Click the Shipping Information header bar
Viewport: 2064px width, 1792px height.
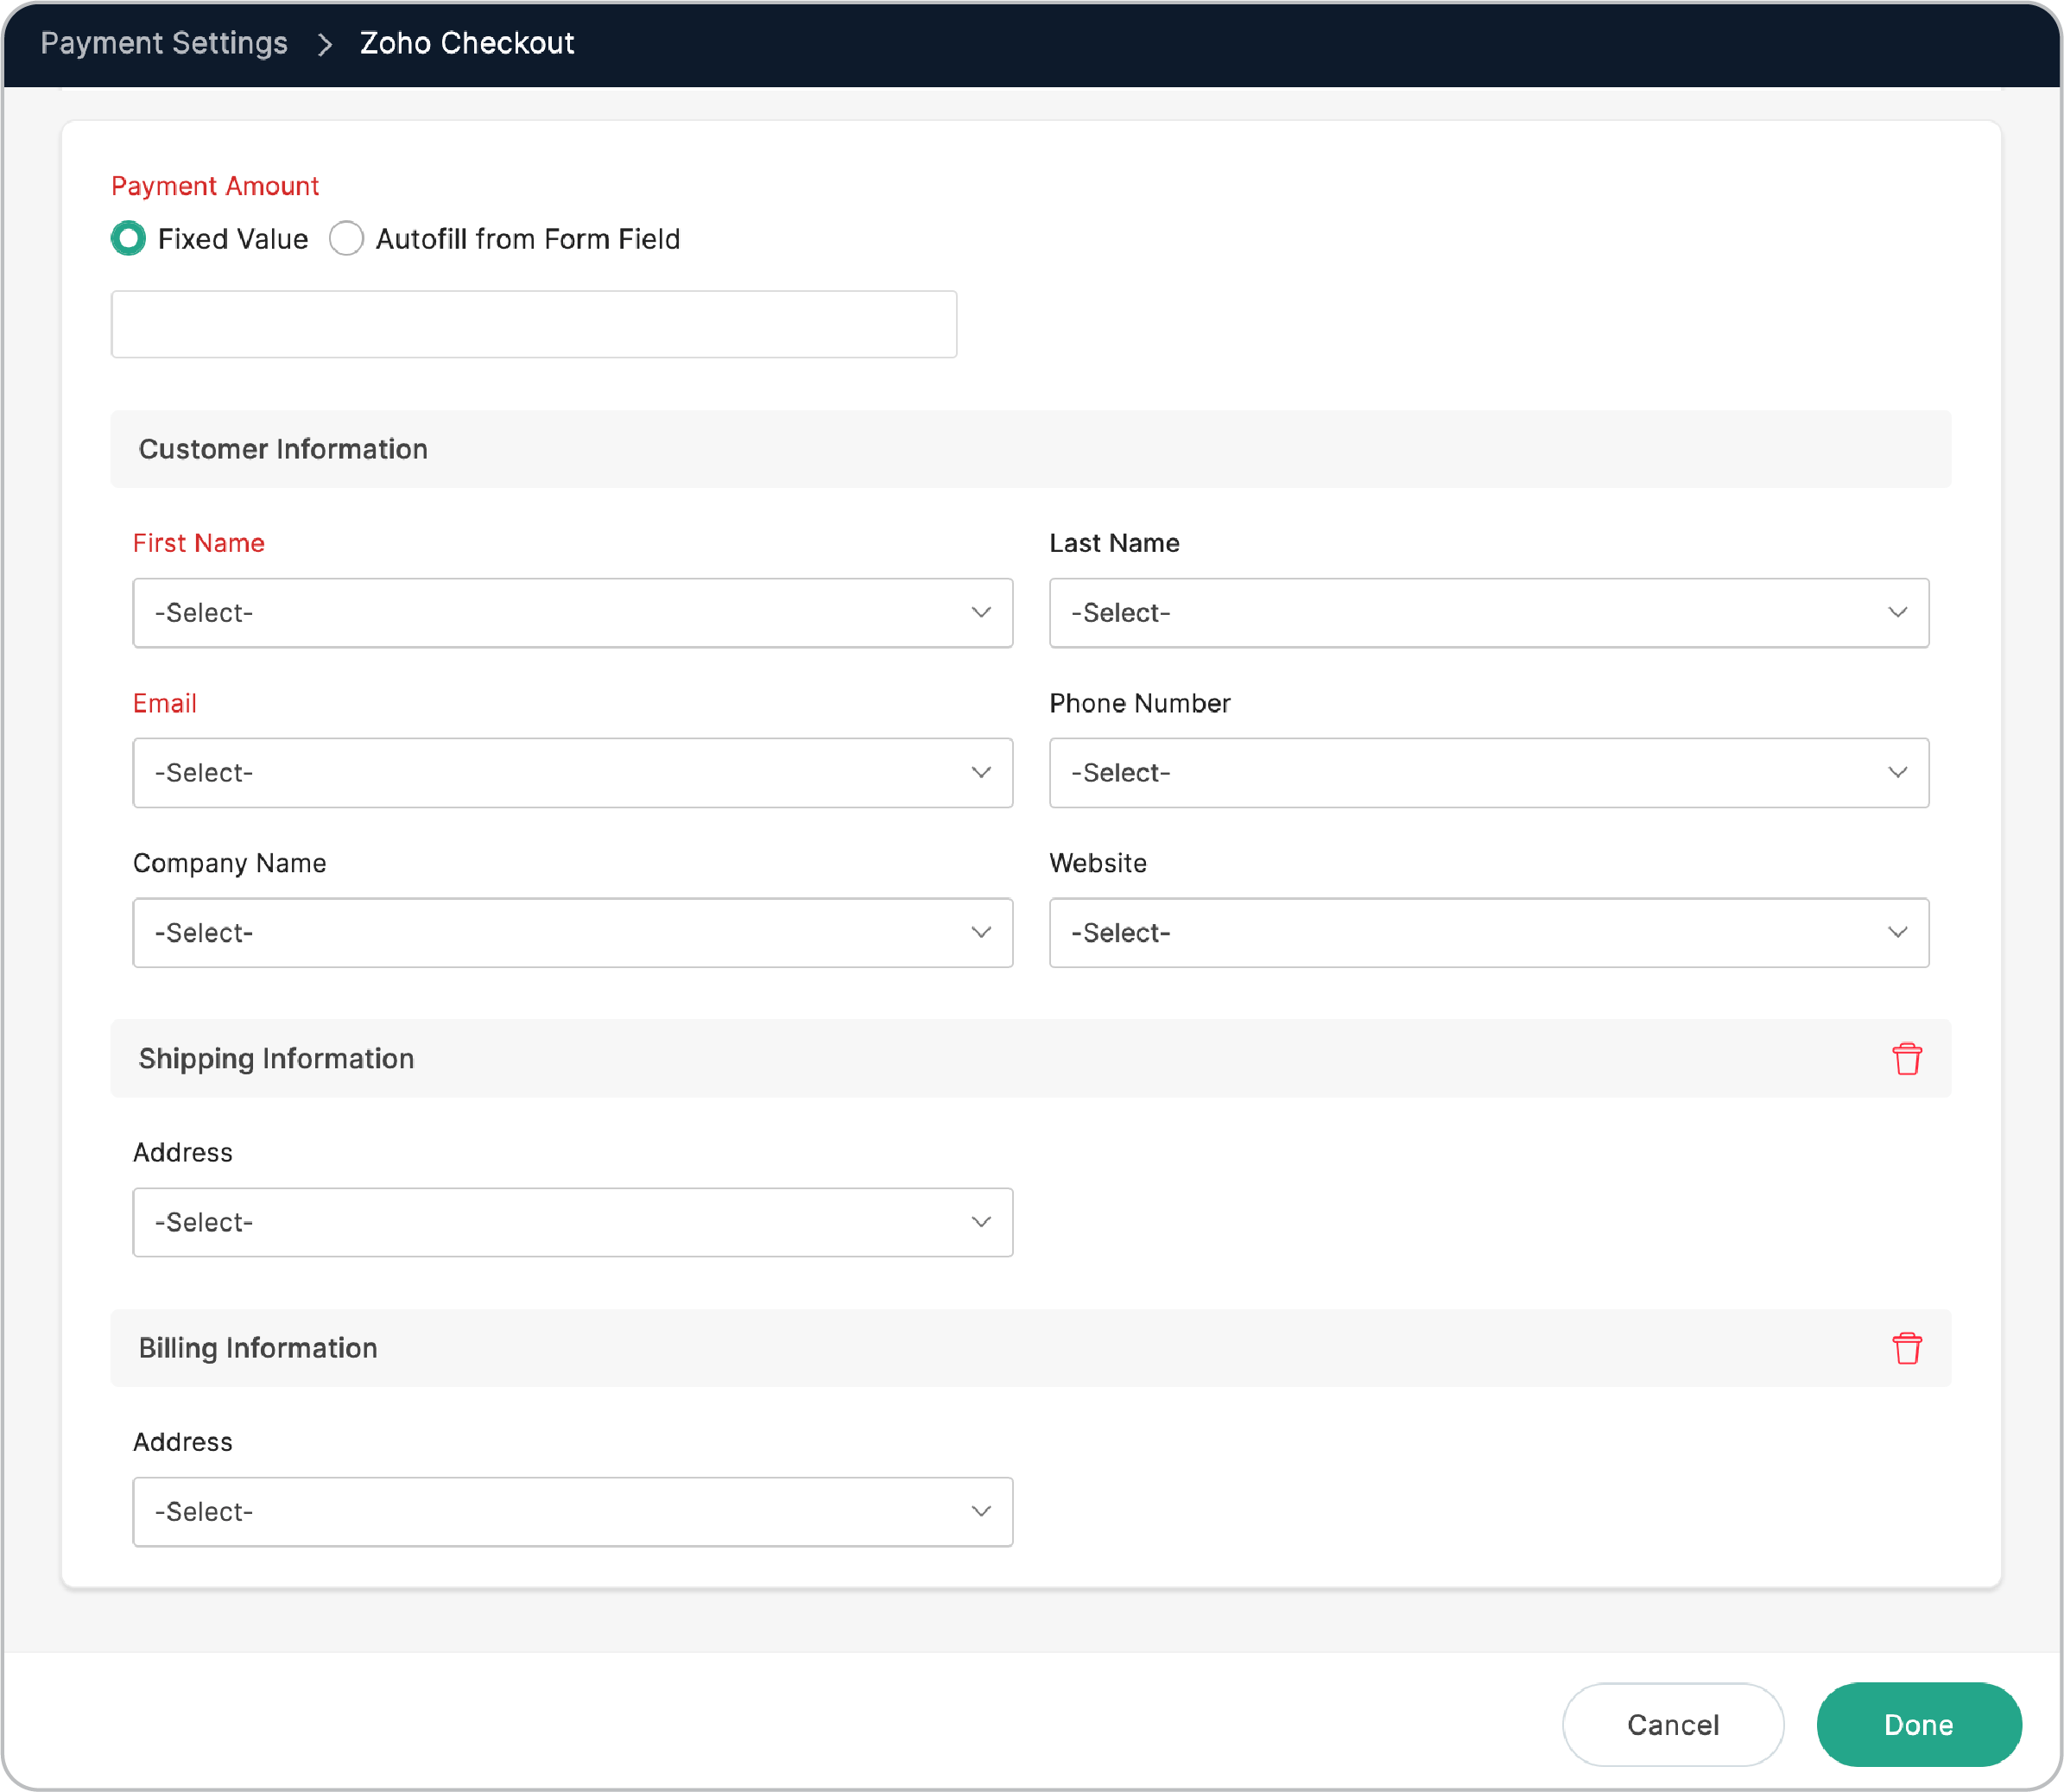tap(276, 1059)
